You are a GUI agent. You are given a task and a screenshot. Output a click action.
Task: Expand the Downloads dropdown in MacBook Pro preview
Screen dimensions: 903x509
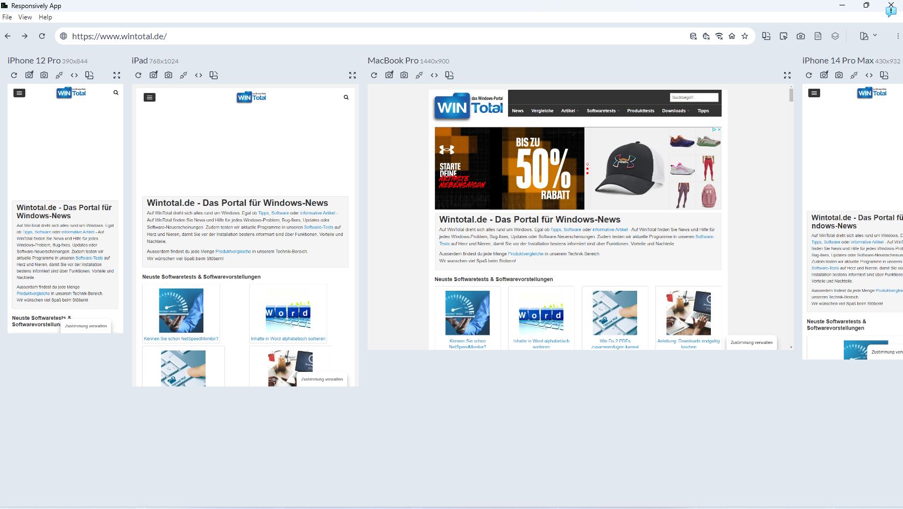pos(676,111)
